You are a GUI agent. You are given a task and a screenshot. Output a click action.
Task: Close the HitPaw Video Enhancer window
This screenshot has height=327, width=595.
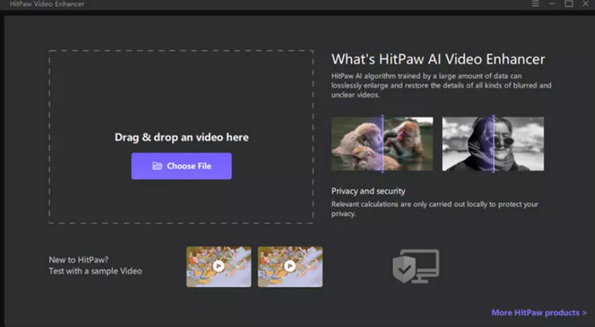coord(586,3)
